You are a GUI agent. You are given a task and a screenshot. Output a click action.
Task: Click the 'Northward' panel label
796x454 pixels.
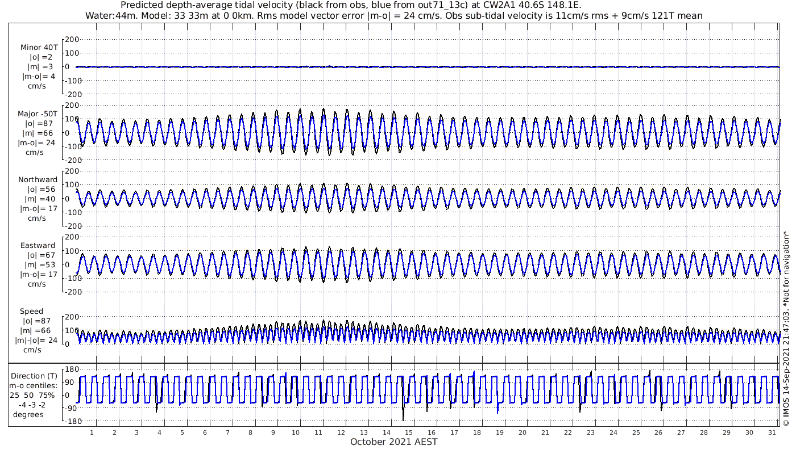pyautogui.click(x=38, y=180)
